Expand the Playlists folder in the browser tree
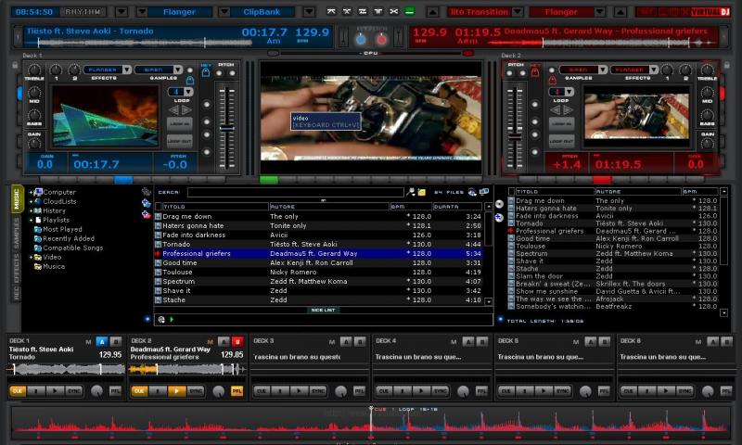 coord(31,220)
